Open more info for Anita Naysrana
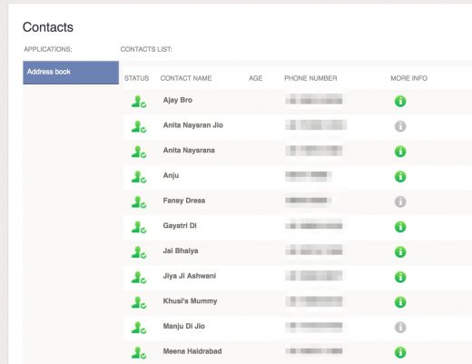Screen dimensions: 472x364 [x=400, y=152]
